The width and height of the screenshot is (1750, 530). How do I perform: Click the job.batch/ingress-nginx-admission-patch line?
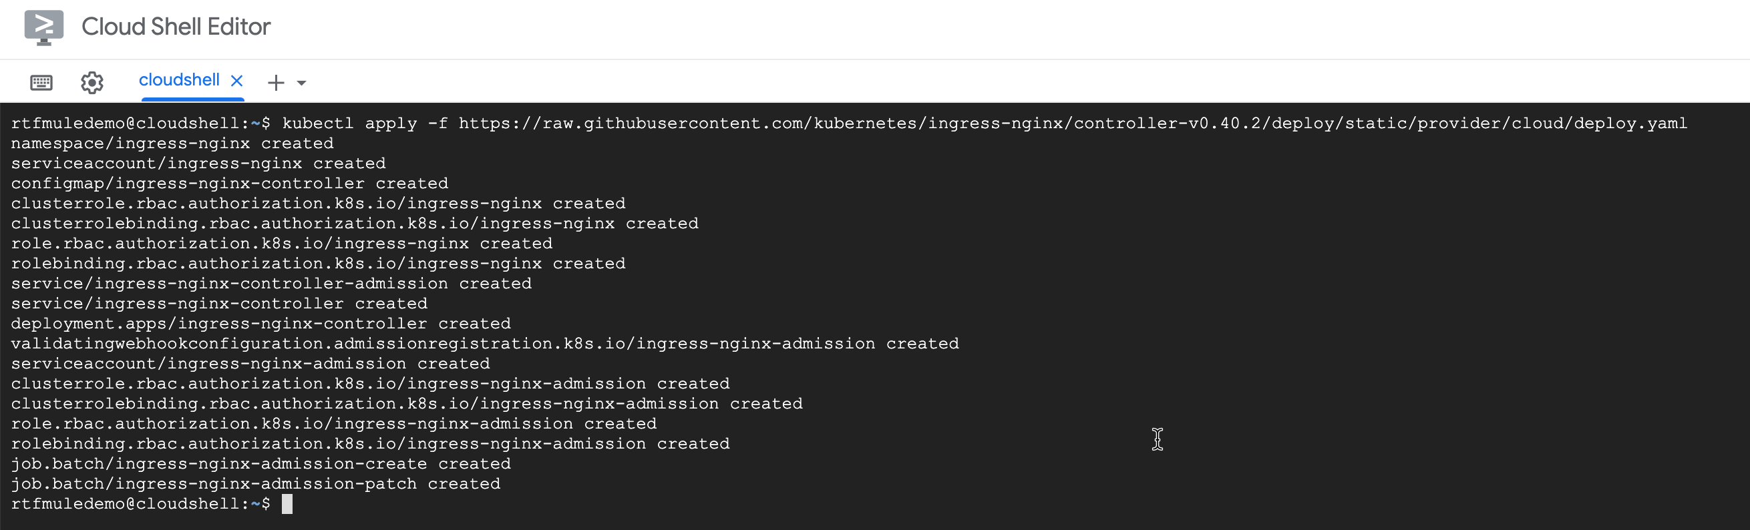tap(255, 484)
